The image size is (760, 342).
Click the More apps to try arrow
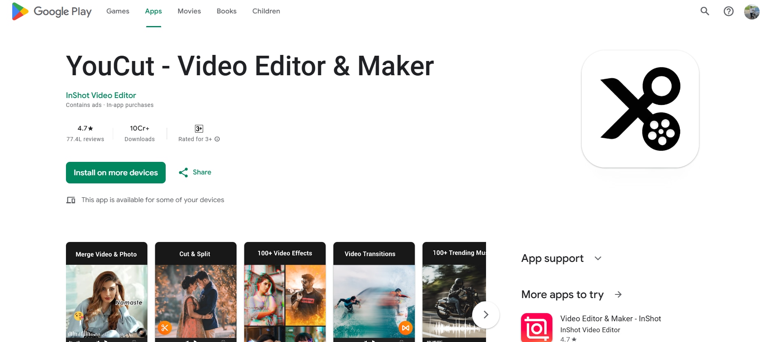coord(618,294)
